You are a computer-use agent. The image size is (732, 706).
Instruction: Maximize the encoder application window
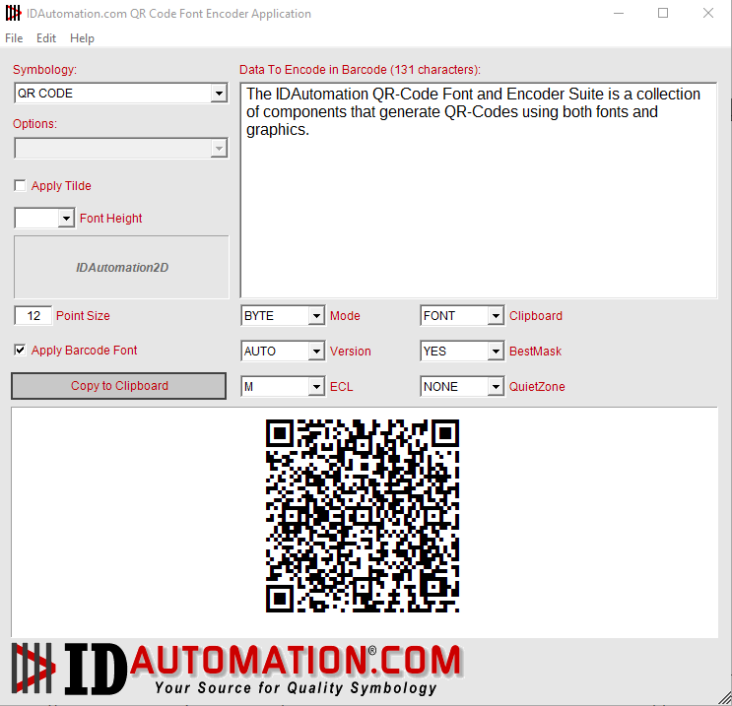click(663, 13)
